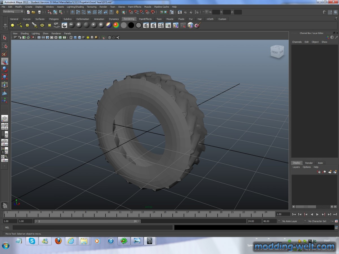Select the arrow Select tool
This screenshot has height=254, width=339.
point(5,38)
